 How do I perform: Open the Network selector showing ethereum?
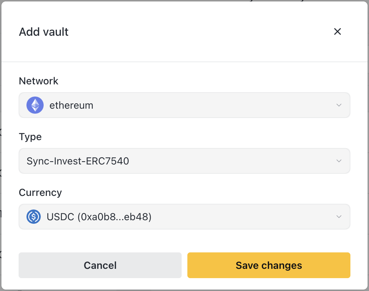point(184,105)
